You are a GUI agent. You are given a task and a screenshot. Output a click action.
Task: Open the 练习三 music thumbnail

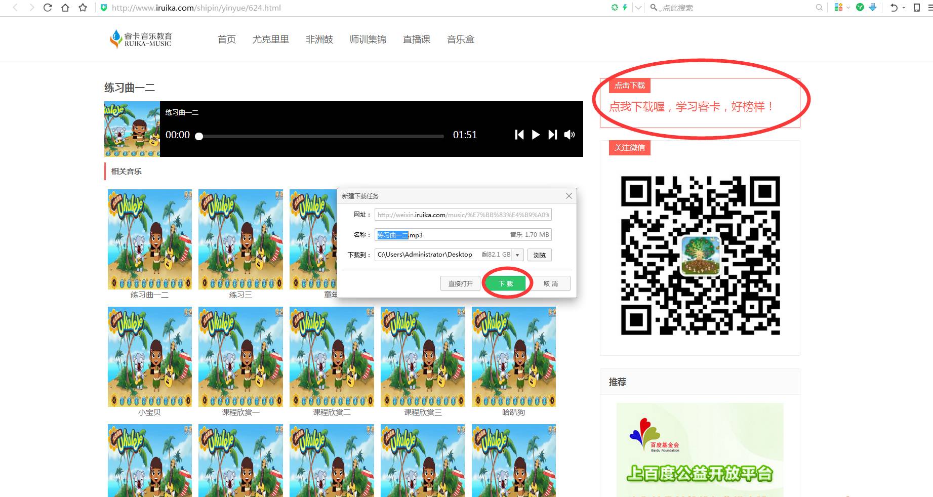[240, 239]
